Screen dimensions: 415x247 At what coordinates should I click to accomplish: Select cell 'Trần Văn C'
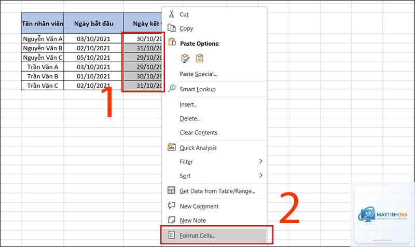[43, 86]
